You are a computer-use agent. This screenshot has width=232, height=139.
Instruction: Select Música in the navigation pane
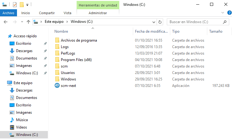click(22, 120)
